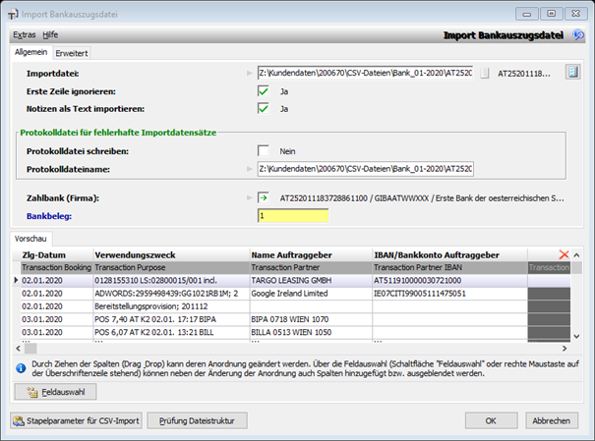Click the yellow Bankbeleg input field
The height and width of the screenshot is (441, 595).
(x=307, y=216)
